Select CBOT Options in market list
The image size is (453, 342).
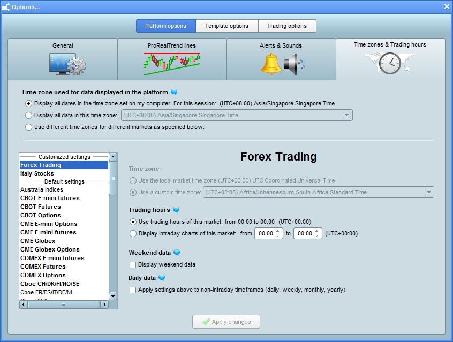pyautogui.click(x=64, y=216)
